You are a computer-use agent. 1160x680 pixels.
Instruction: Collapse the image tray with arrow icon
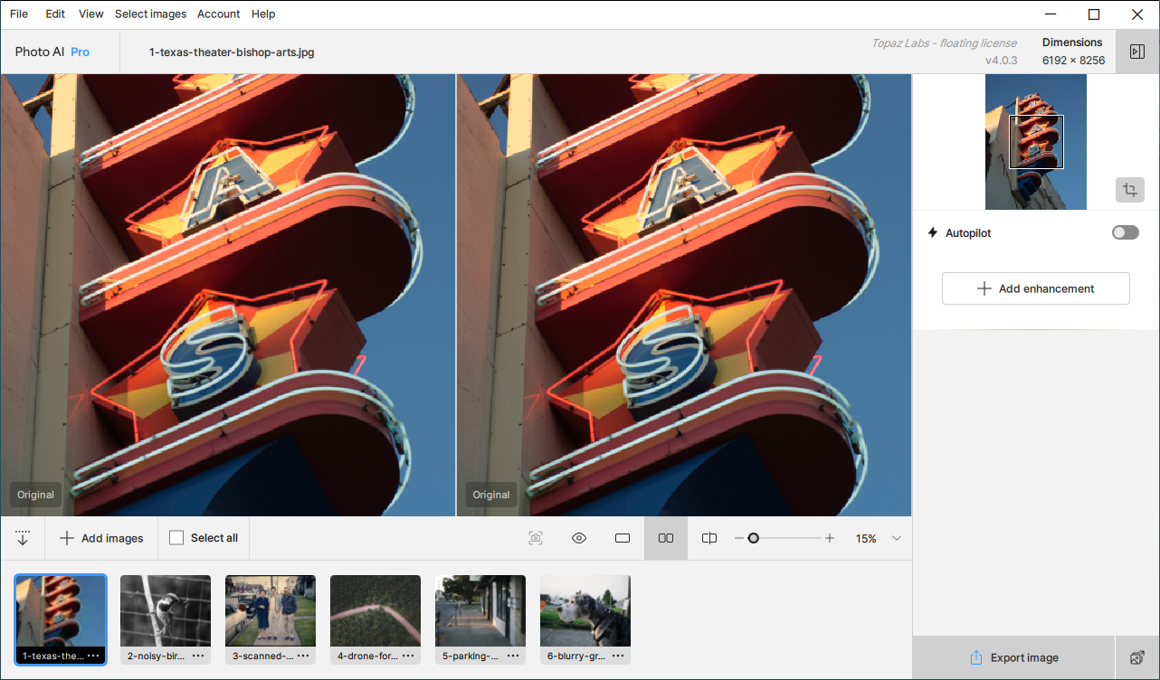point(23,538)
